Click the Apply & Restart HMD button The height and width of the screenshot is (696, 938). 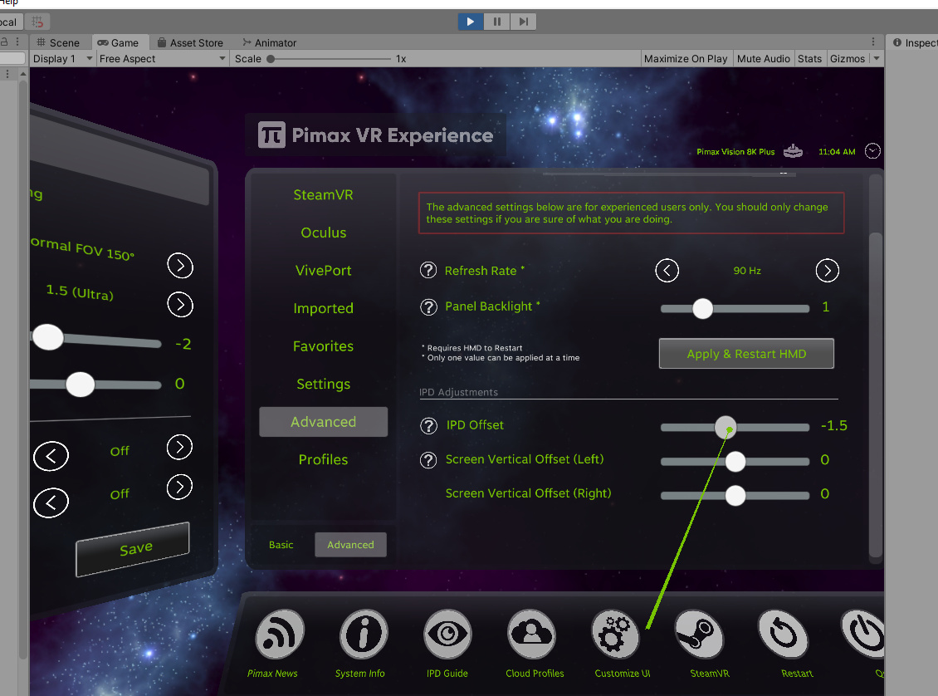746,354
